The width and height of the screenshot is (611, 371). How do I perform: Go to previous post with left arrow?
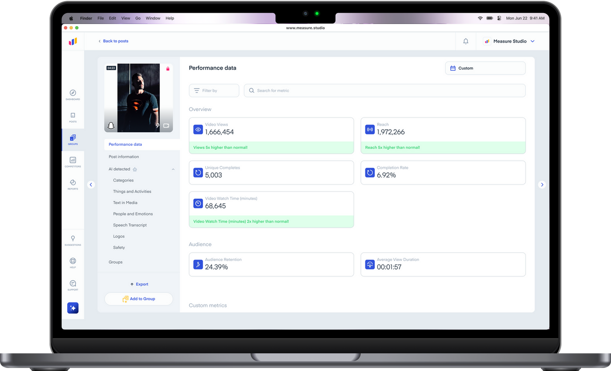click(91, 185)
